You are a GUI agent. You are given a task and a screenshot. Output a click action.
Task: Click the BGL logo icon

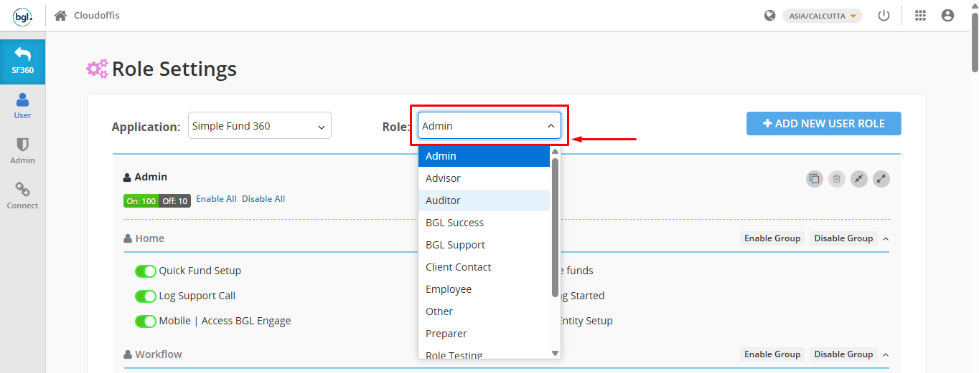tap(22, 16)
